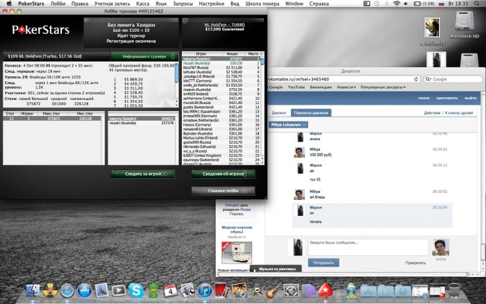This screenshot has height=304, width=486.
Task: Click the выйти logout link
Action: click(470, 98)
